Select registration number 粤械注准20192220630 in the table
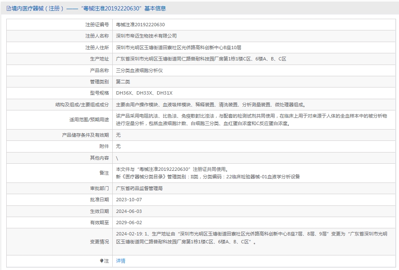This screenshot has height=270, width=399. pos(140,25)
